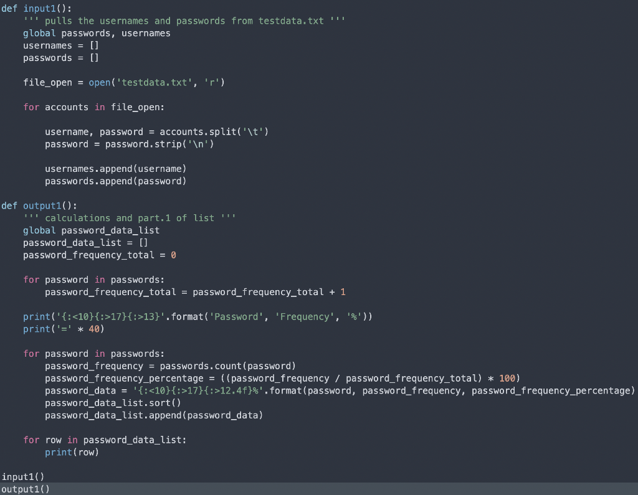Click the 'def input1():' function definition line
Image resolution: width=638 pixels, height=495 pixels.
37,9
